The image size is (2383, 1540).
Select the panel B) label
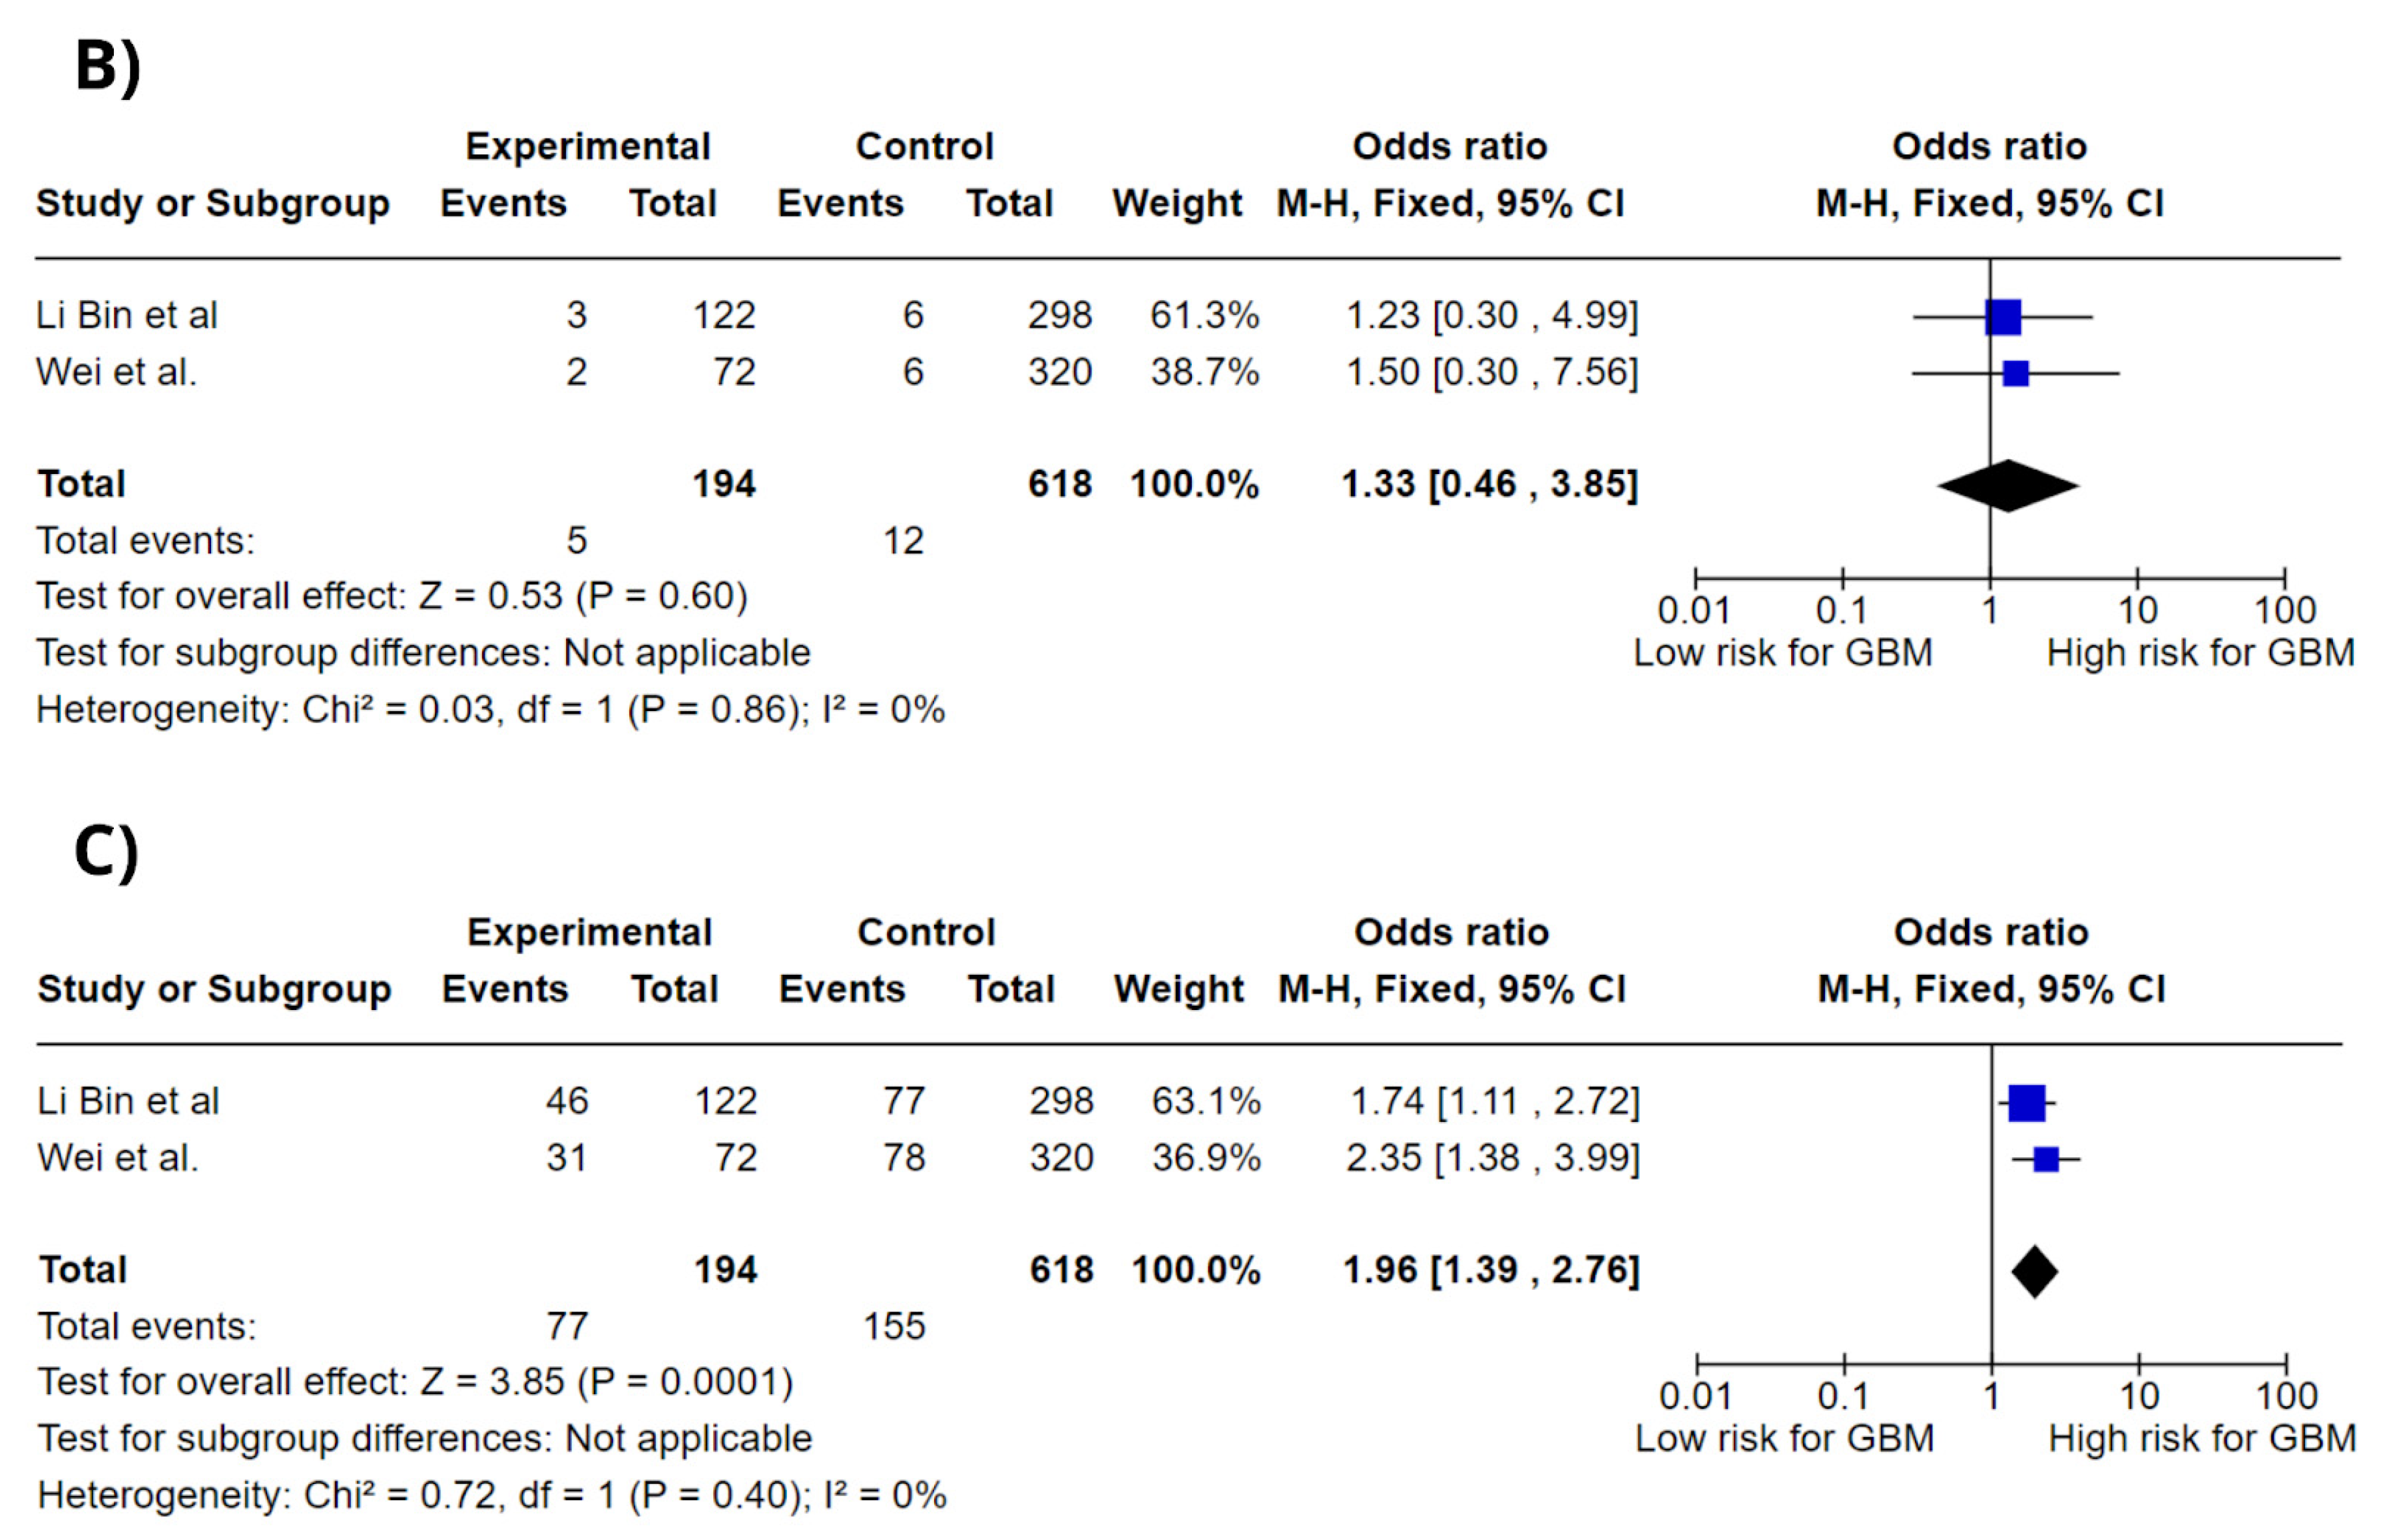coord(108,68)
